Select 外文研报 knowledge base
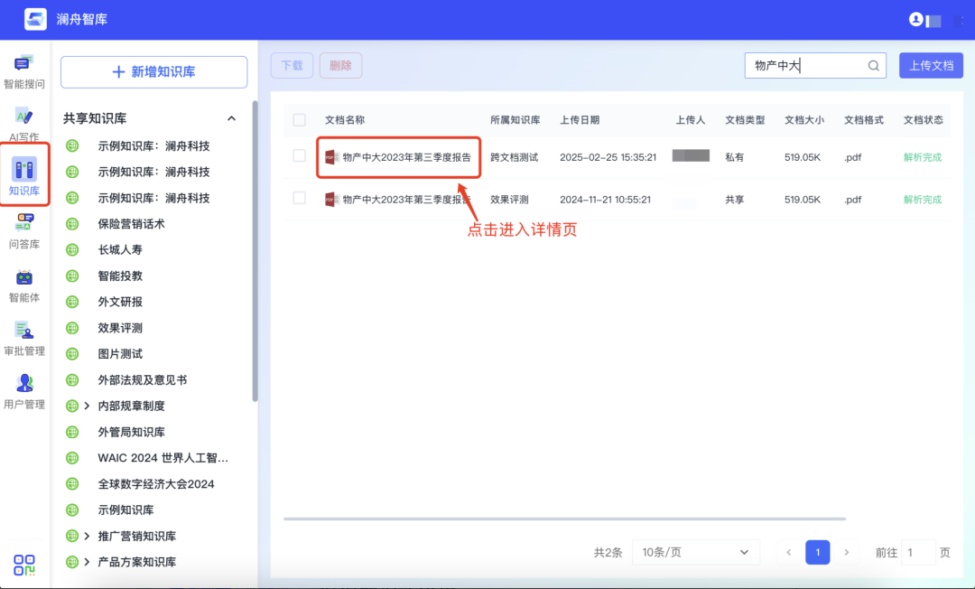Image resolution: width=975 pixels, height=589 pixels. 120,302
